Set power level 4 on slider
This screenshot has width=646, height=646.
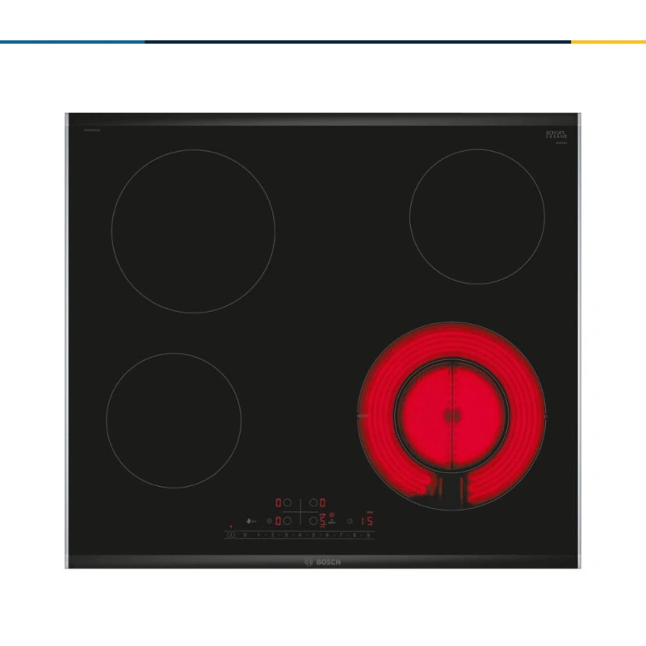(x=300, y=535)
